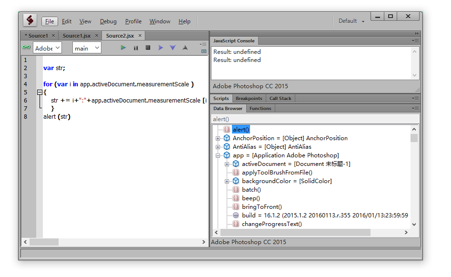
Task: Run the script with the green play button
Action: click(x=123, y=48)
